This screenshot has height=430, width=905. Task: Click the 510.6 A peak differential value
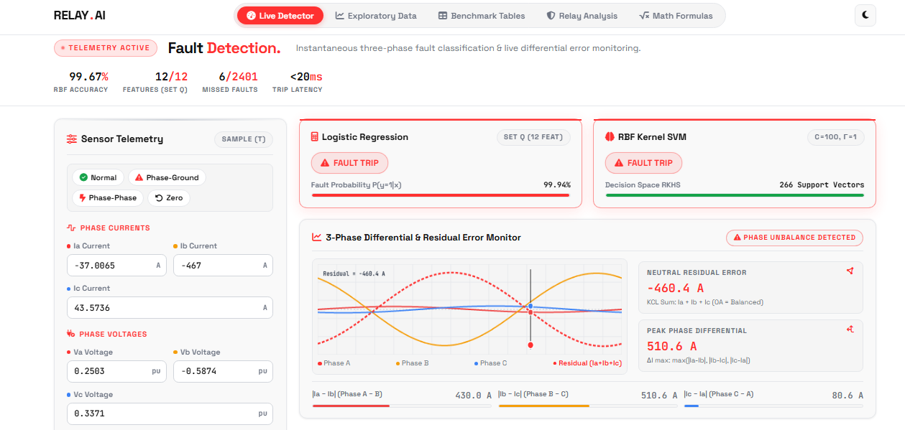pos(672,346)
